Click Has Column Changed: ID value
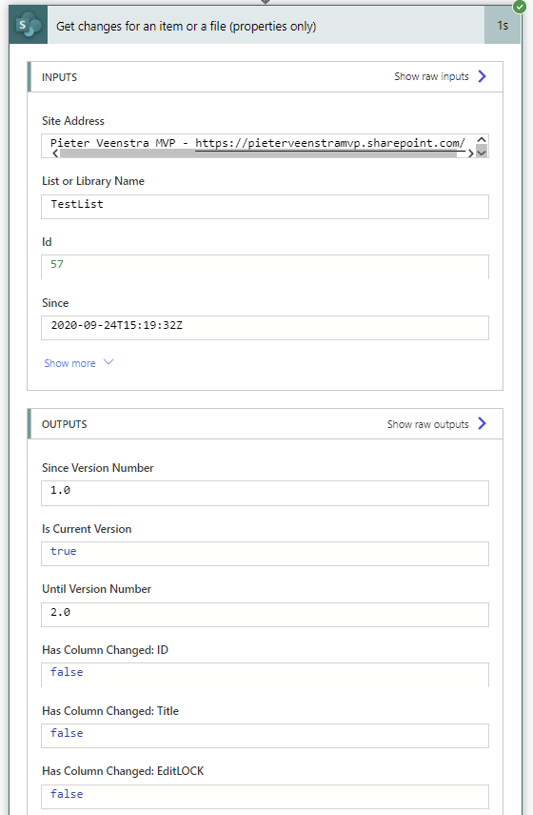This screenshot has height=815, width=533. (265, 675)
